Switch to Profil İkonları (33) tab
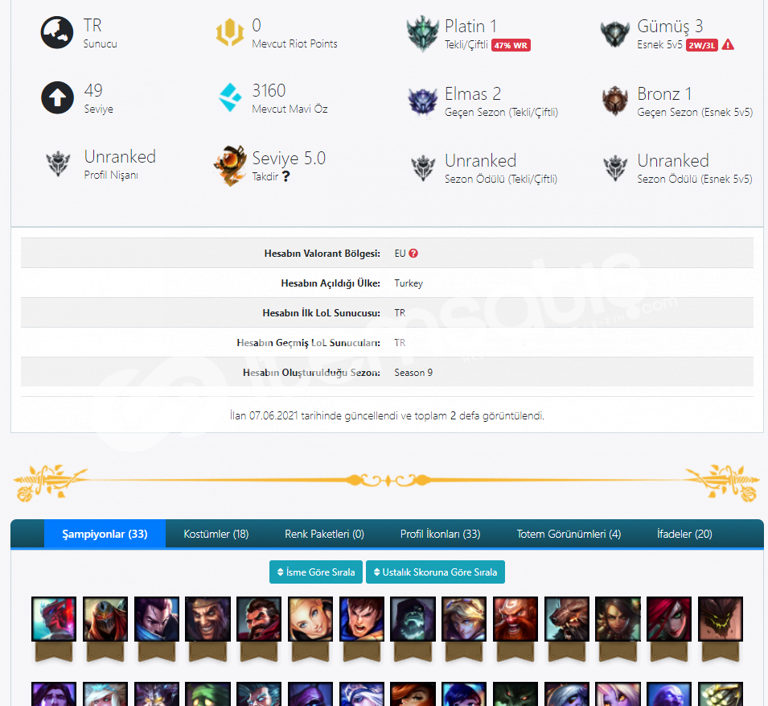This screenshot has width=768, height=706. (440, 534)
